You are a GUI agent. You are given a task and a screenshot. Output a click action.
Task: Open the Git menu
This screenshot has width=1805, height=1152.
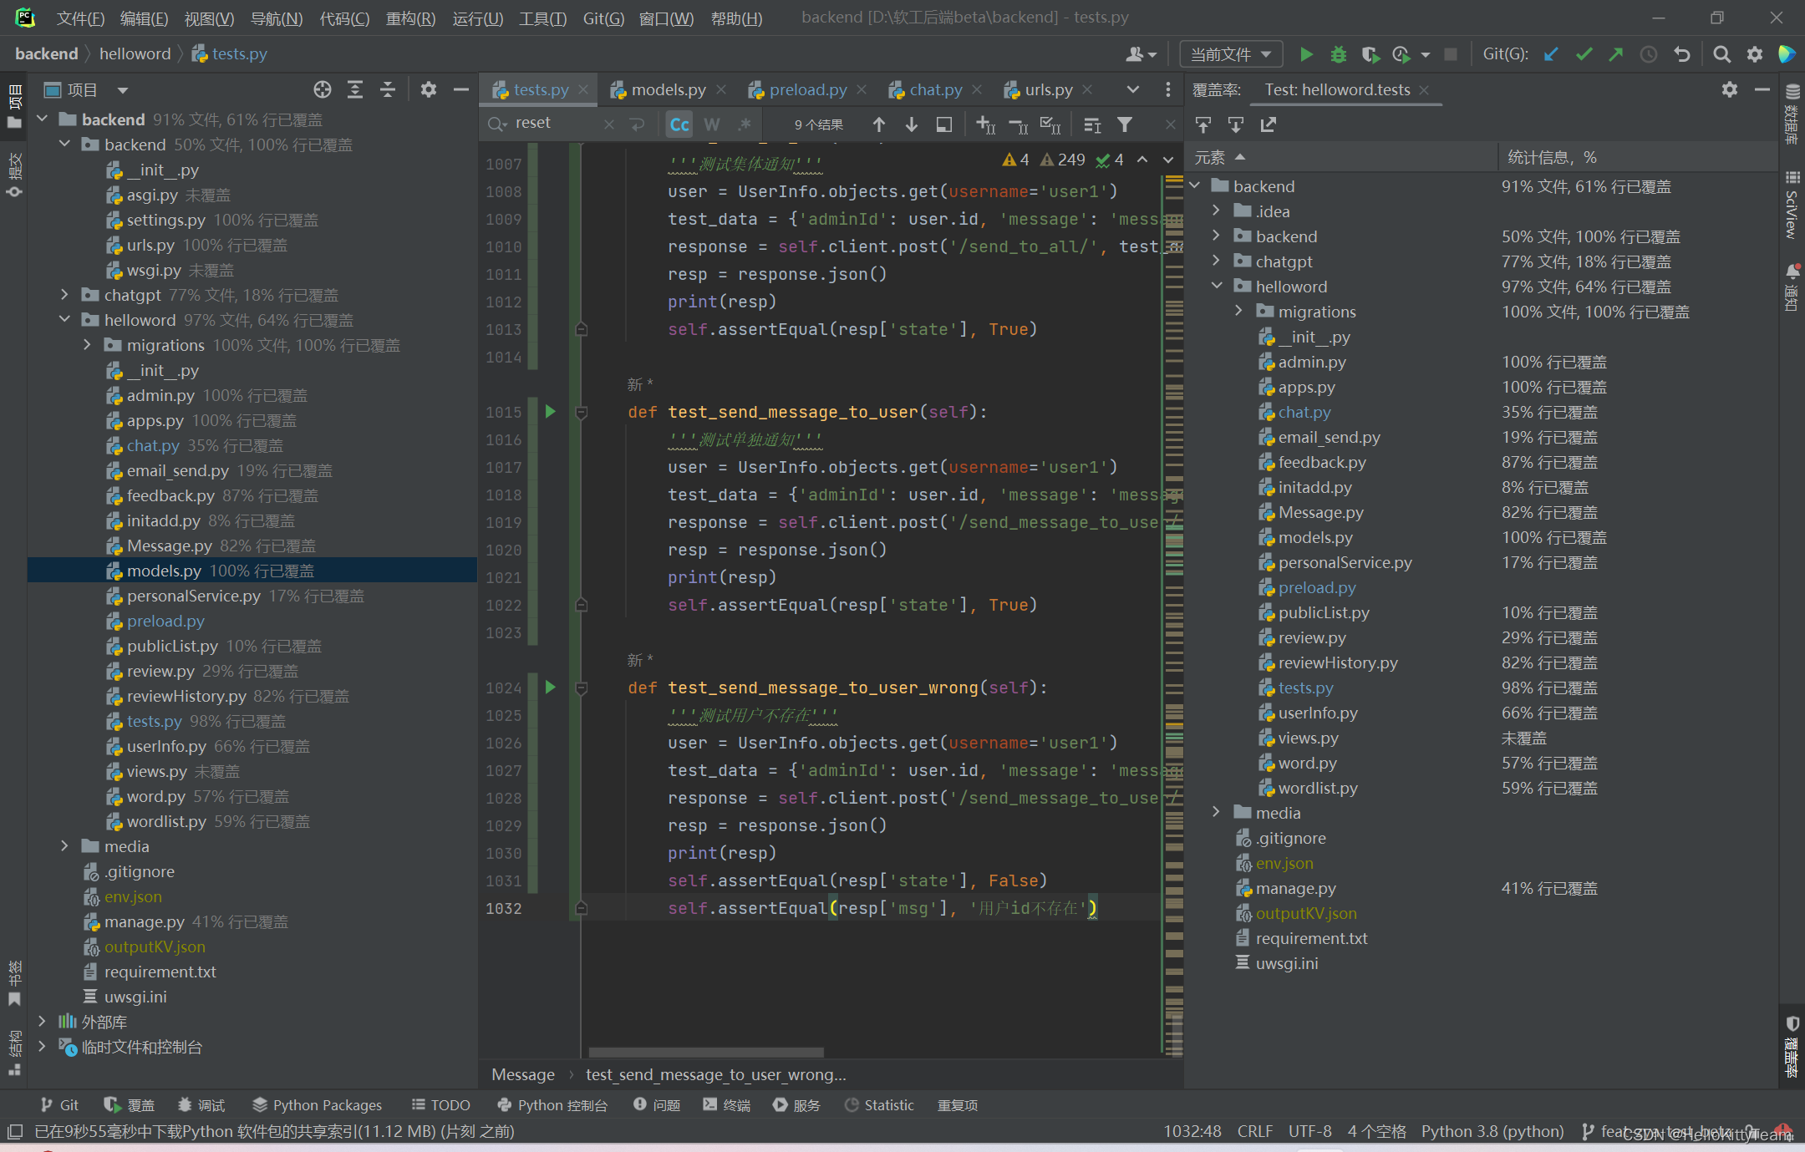coord(603,18)
